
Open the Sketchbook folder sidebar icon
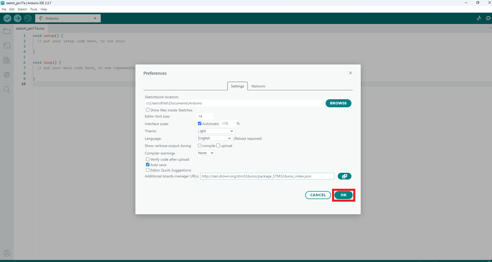[7, 31]
